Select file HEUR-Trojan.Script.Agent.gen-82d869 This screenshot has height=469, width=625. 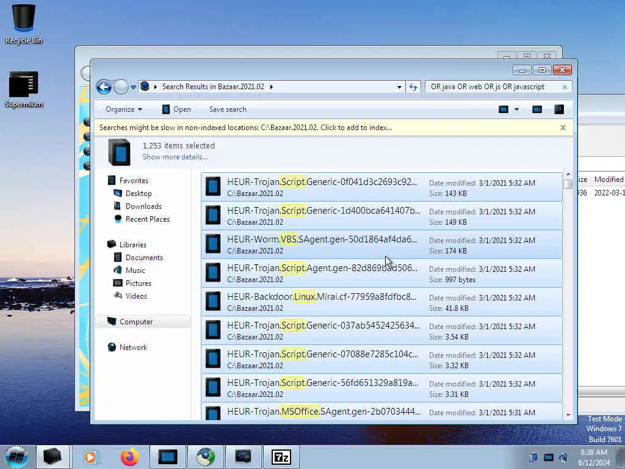(381, 273)
